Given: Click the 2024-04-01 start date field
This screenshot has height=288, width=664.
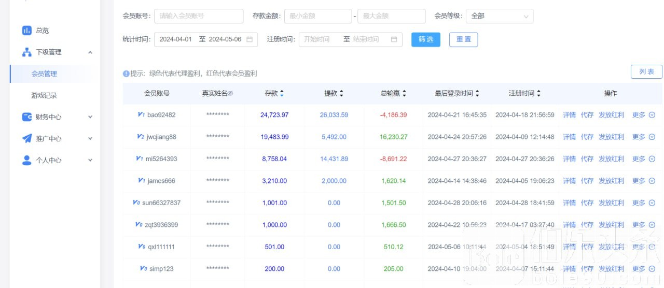Looking at the screenshot, I should pyautogui.click(x=175, y=39).
